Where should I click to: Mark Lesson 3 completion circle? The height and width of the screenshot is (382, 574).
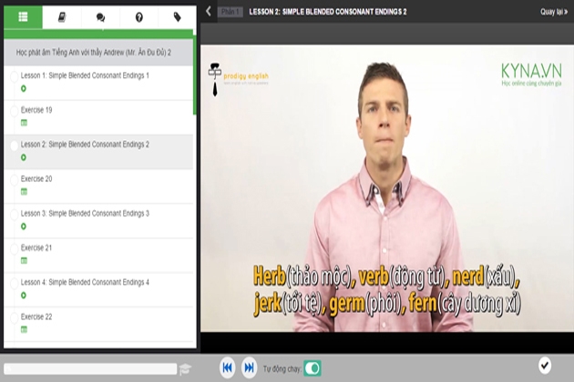coord(15,215)
